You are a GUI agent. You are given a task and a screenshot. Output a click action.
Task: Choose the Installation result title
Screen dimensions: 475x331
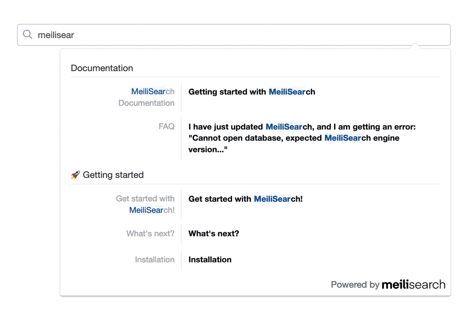[210, 259]
